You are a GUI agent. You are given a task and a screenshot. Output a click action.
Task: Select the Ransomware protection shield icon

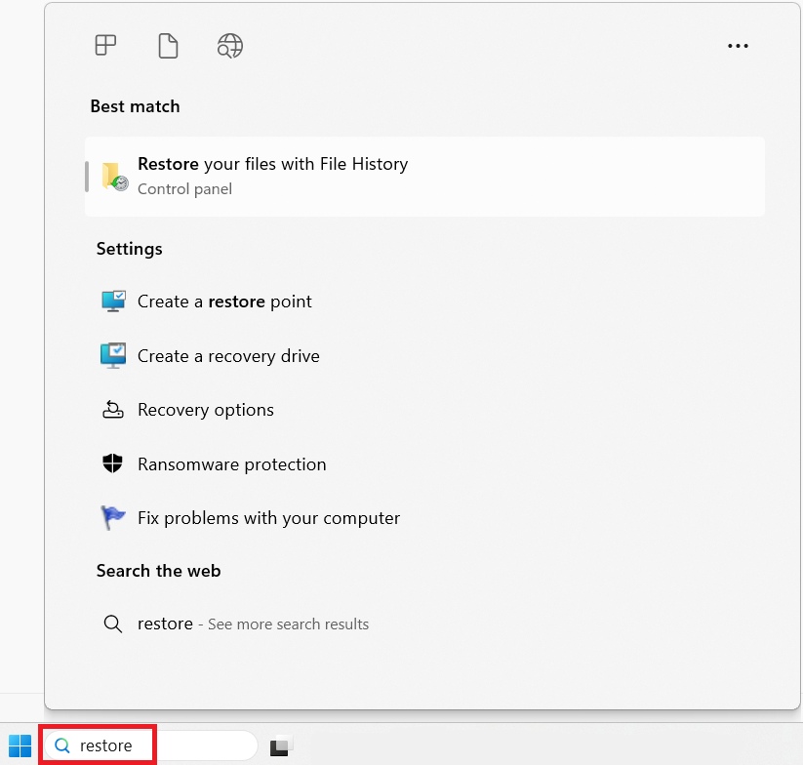(x=114, y=463)
